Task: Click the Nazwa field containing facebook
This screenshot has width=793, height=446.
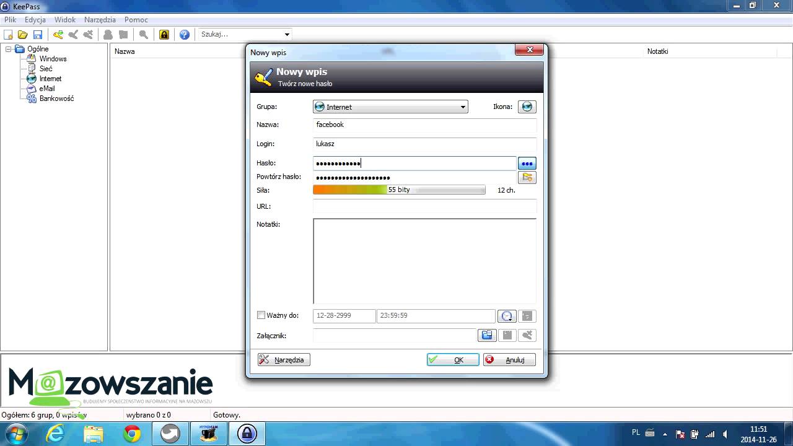Action: pyautogui.click(x=425, y=125)
